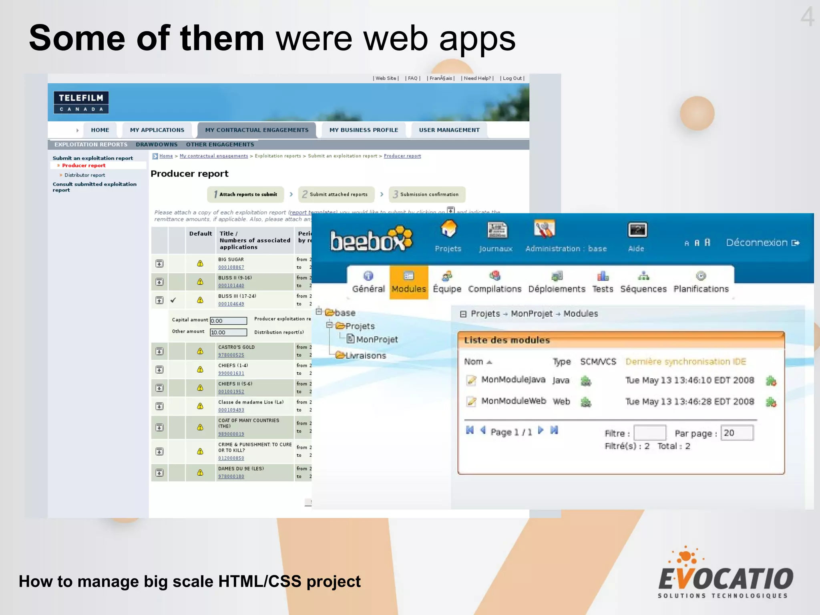820x615 pixels.
Task: Focus the Par page input field
Action: pos(737,433)
